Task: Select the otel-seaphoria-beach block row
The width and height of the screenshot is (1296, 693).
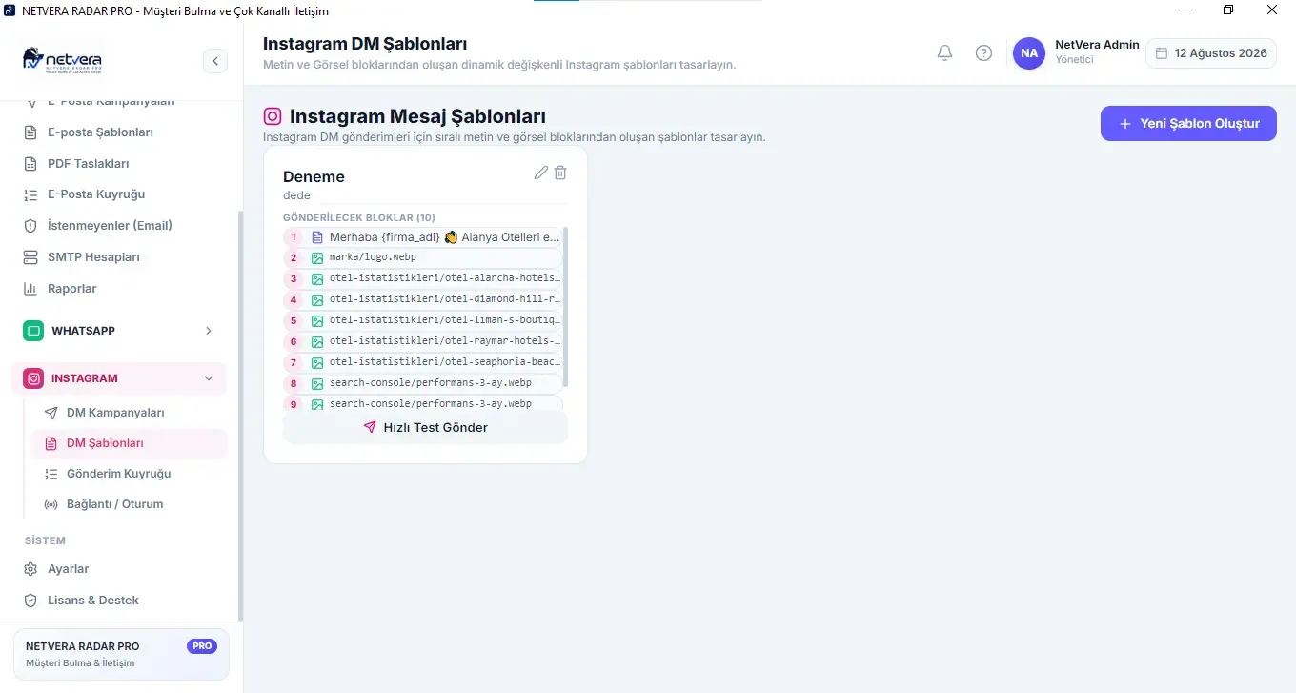Action: pos(422,363)
